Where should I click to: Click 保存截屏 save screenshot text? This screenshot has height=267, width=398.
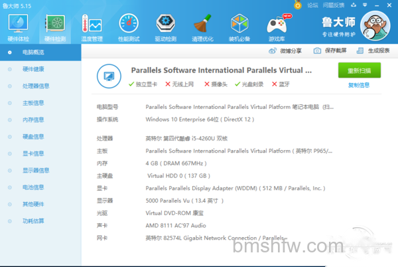[336, 50]
